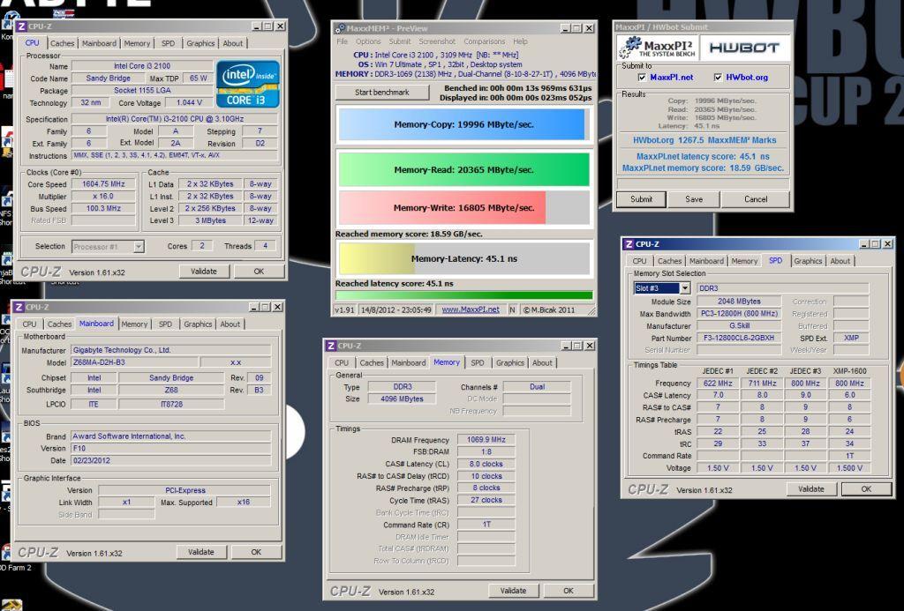Screen dimensions: 904x611
Task: Click the green progress bar under latency score
Action: [463, 295]
